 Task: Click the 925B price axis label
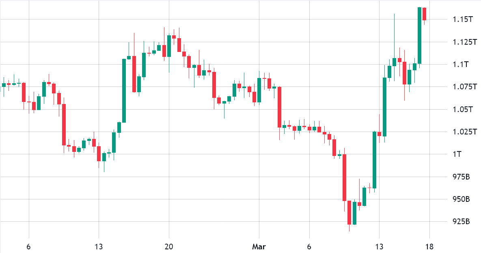[462, 221]
